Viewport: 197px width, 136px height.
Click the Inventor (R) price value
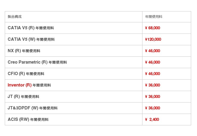click(153, 85)
